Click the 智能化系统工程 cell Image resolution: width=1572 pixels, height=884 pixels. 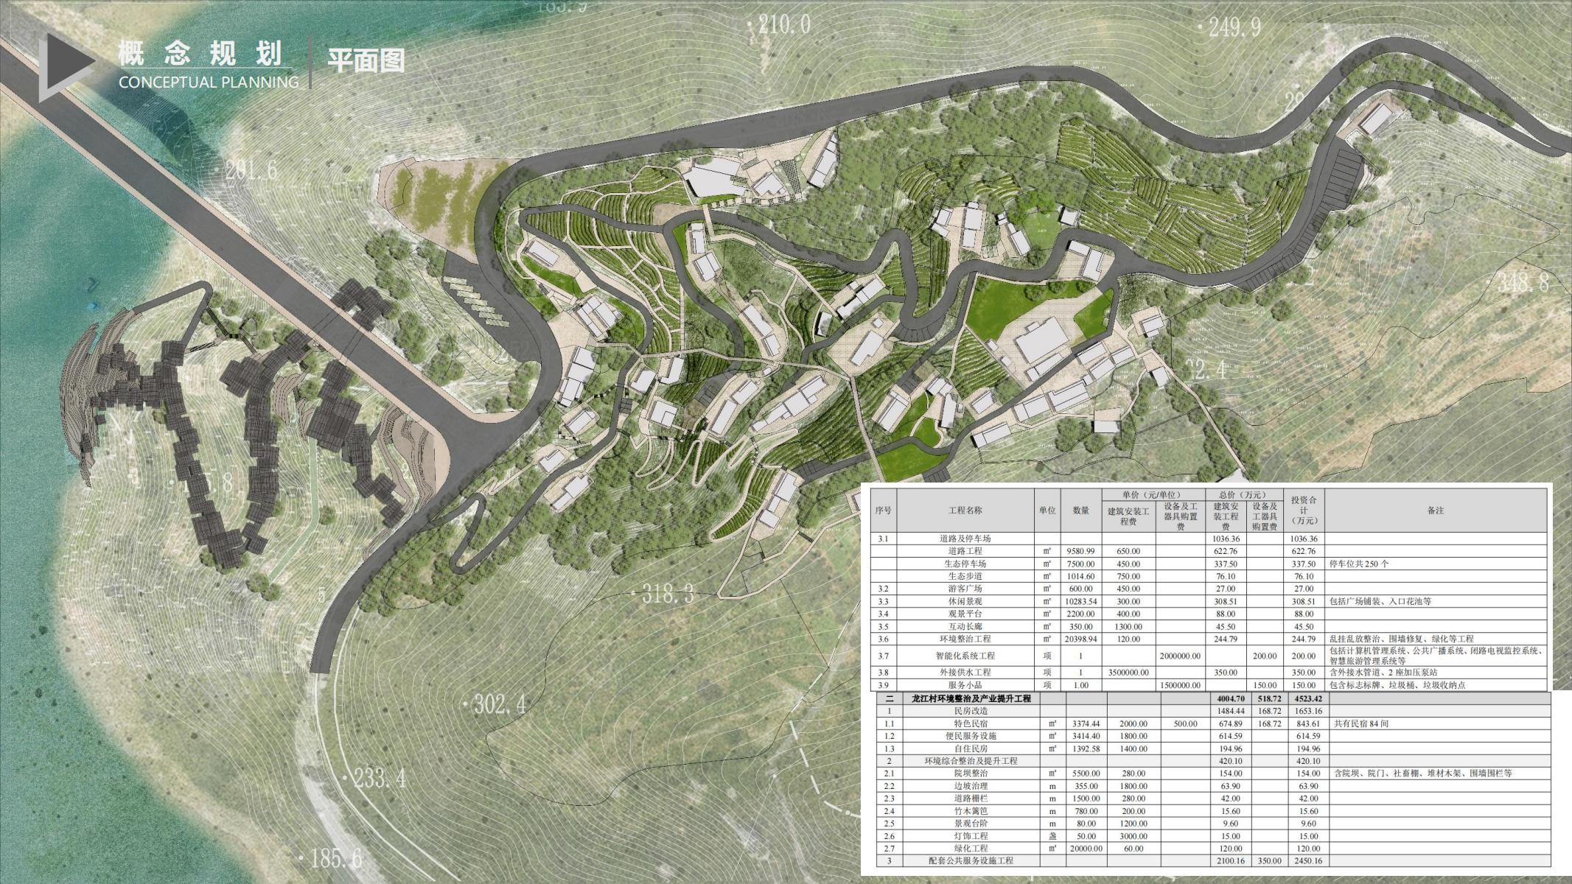(965, 656)
